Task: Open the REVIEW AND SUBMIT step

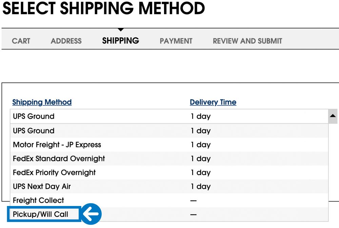Action: (x=247, y=41)
